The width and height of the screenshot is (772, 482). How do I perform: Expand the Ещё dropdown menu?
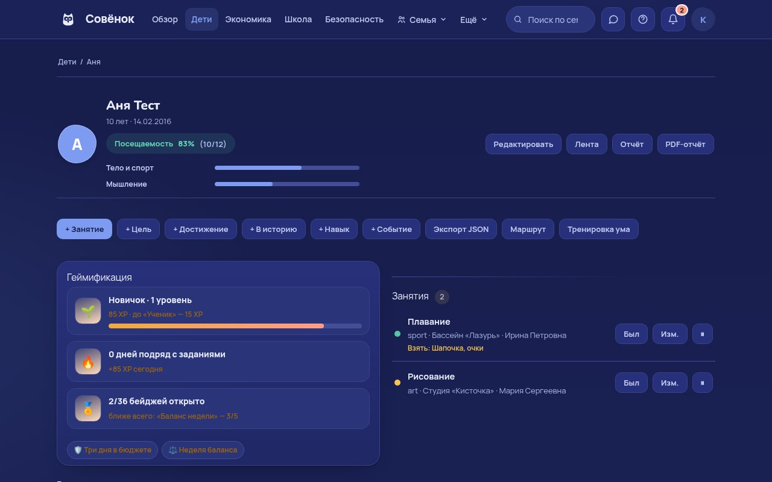(473, 19)
